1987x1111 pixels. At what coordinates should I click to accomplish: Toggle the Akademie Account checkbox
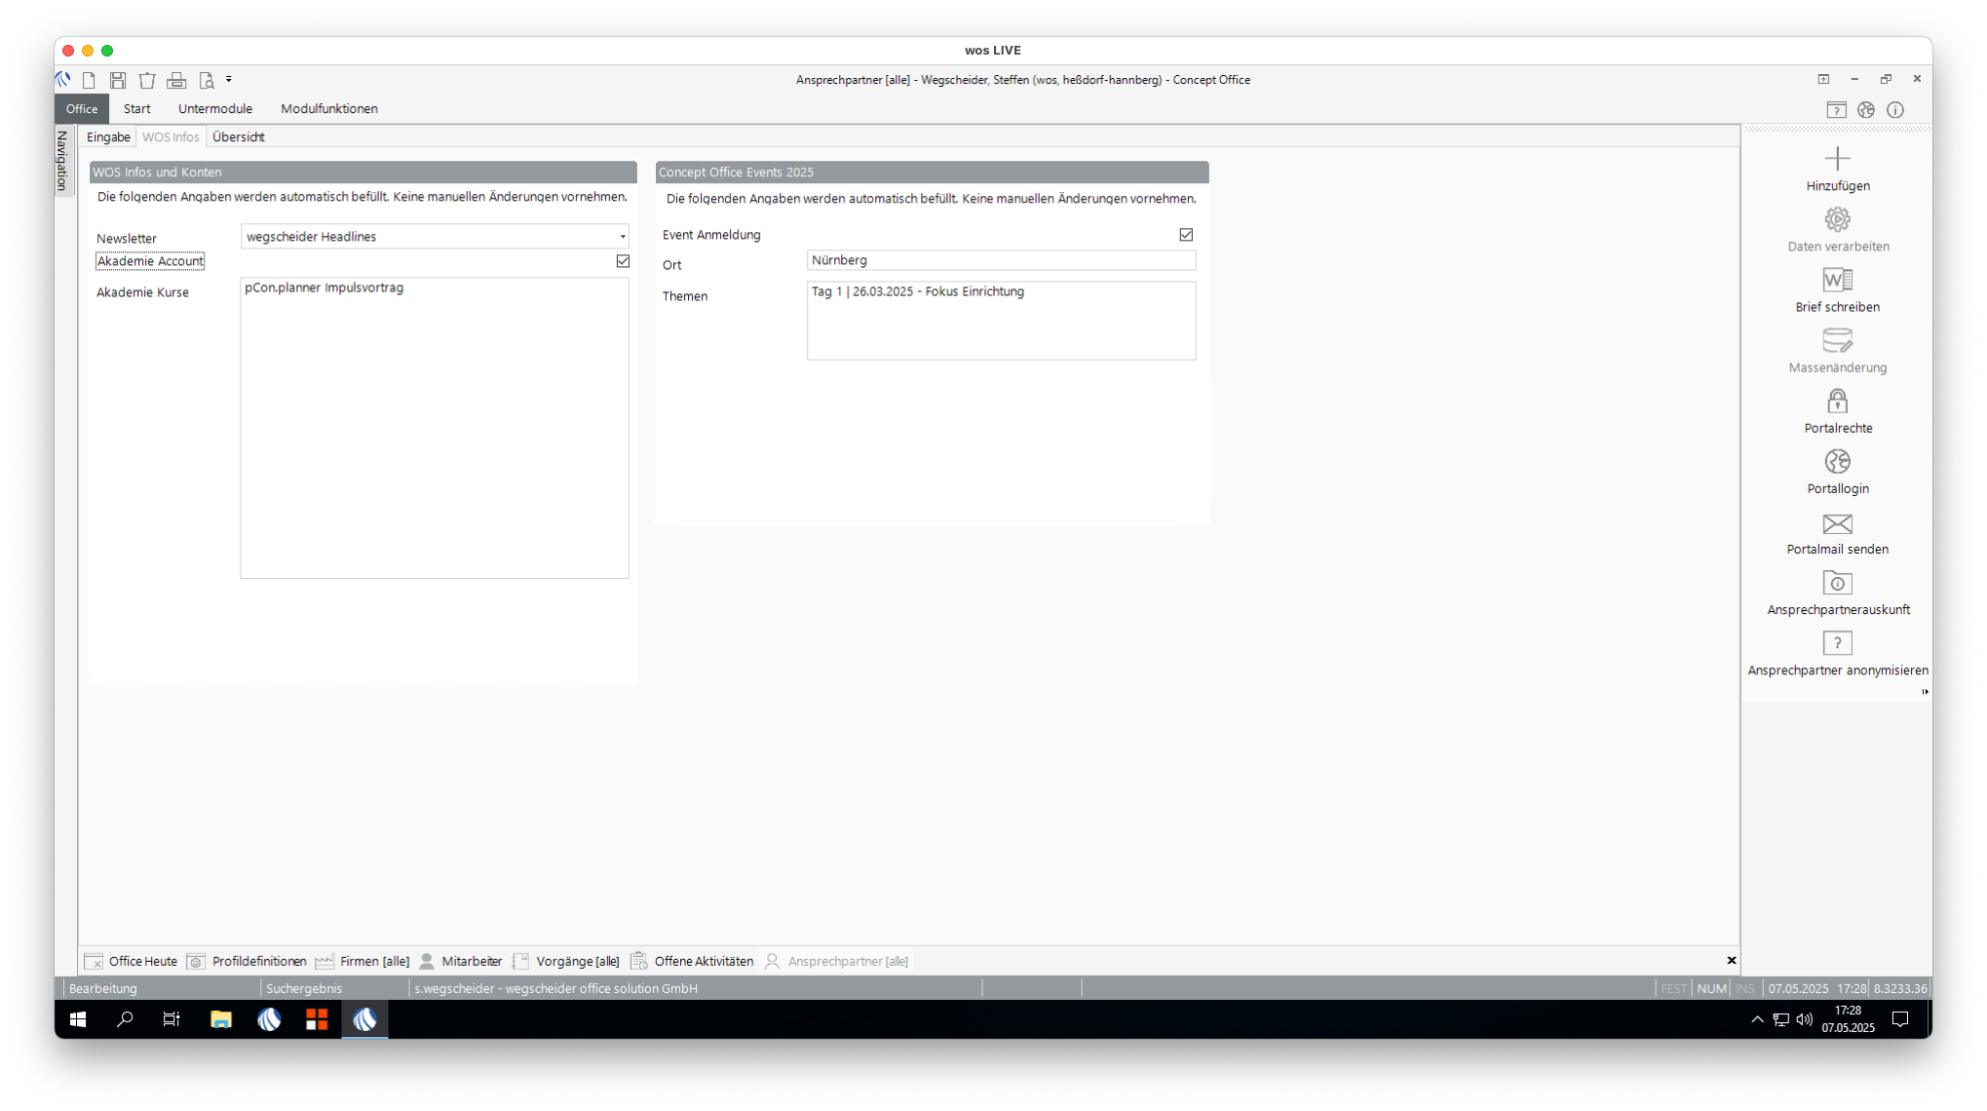tap(623, 261)
